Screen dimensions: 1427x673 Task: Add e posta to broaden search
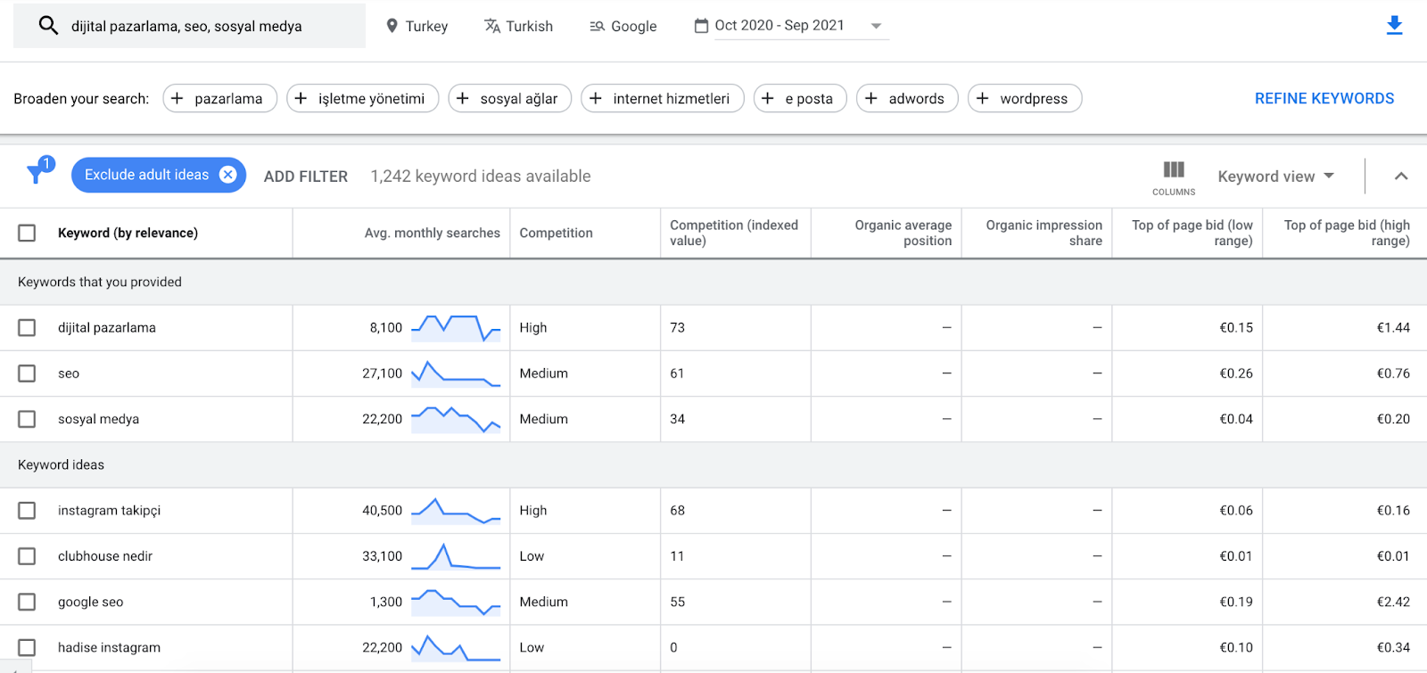[x=800, y=98]
